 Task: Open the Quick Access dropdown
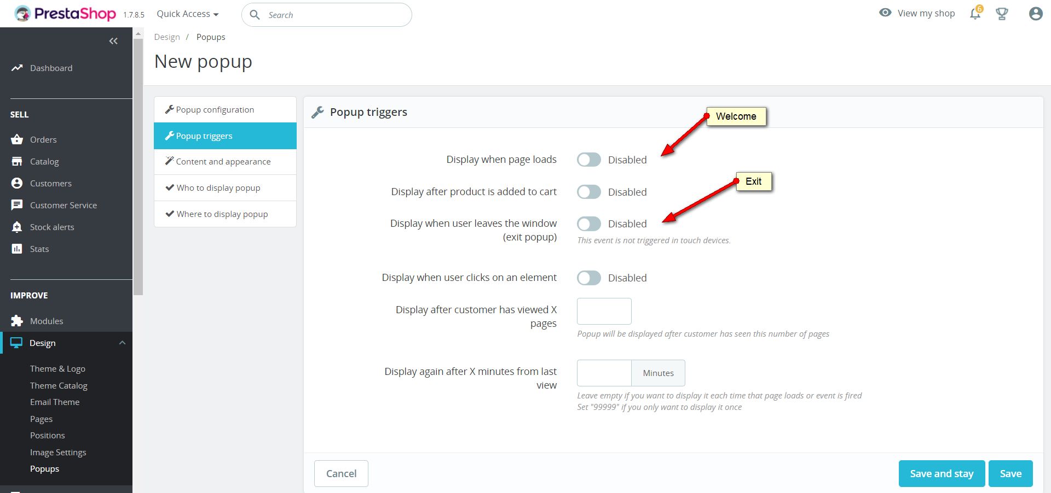pyautogui.click(x=187, y=14)
